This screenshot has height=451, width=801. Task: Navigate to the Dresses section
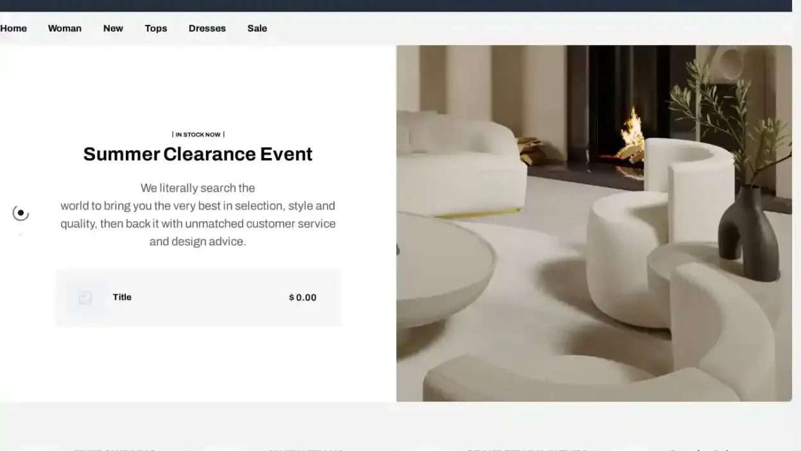[207, 28]
